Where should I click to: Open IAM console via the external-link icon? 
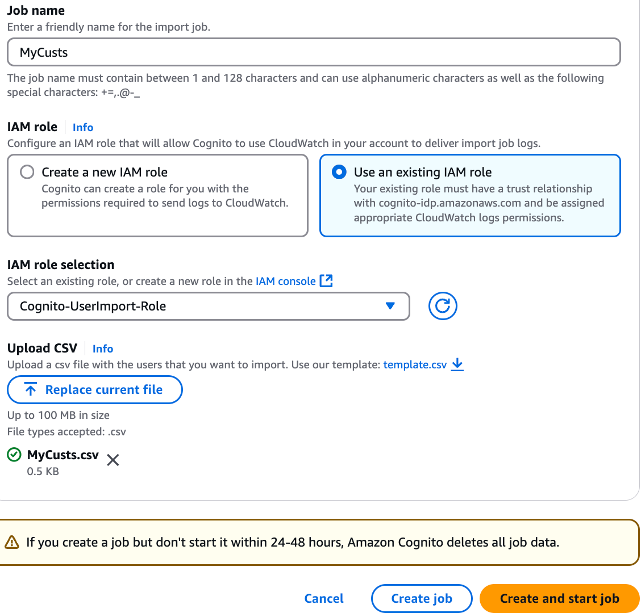coord(327,280)
